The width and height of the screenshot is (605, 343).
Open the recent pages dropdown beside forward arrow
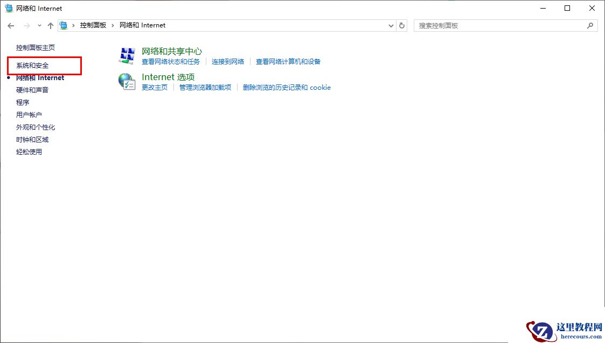[38, 25]
